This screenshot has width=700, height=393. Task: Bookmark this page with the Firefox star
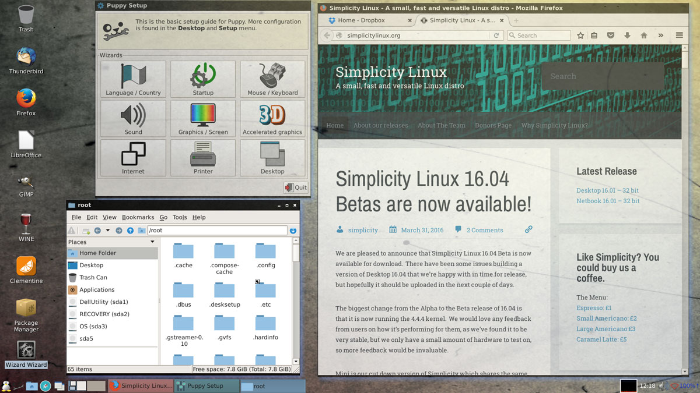580,36
